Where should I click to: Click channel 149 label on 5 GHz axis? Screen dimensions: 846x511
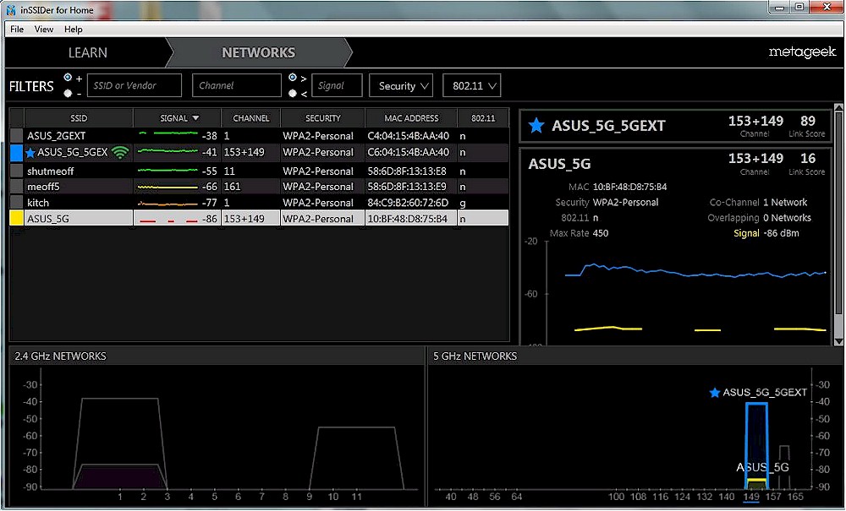(751, 497)
